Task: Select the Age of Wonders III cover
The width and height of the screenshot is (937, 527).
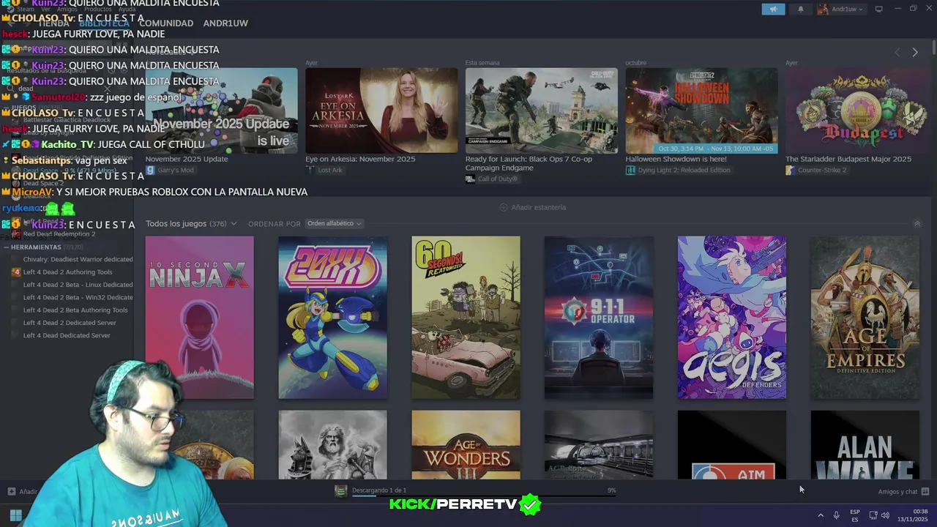Action: click(x=466, y=445)
